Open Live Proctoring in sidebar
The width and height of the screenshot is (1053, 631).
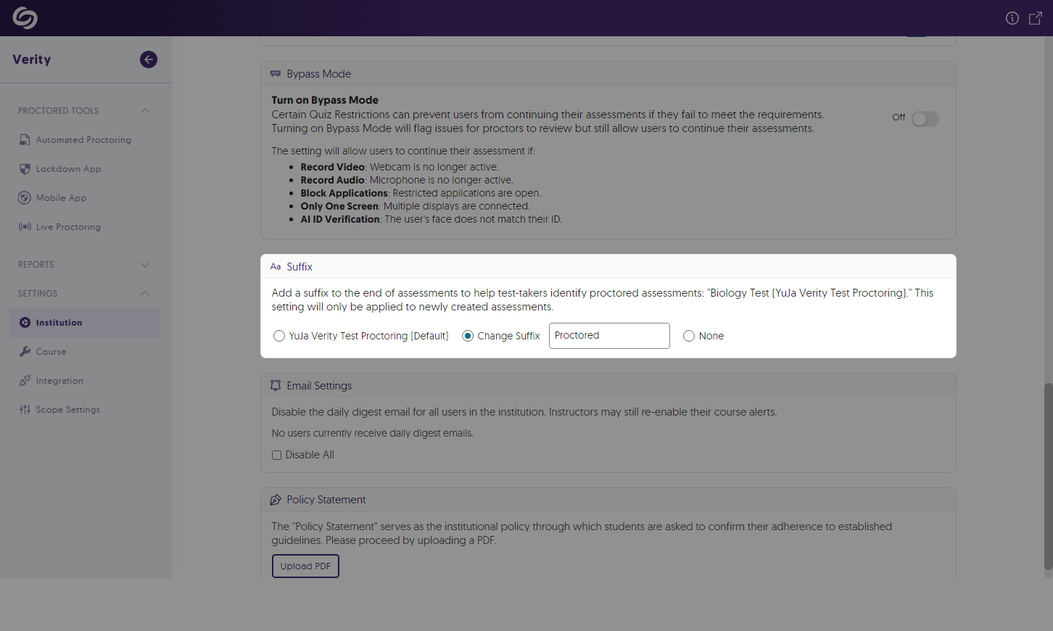pyautogui.click(x=68, y=227)
